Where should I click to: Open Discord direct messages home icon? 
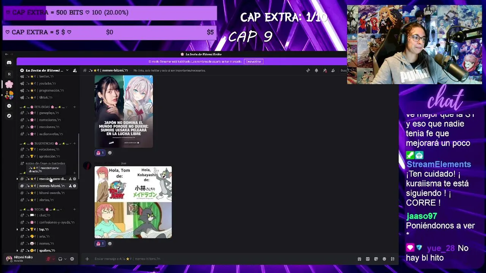(x=9, y=63)
